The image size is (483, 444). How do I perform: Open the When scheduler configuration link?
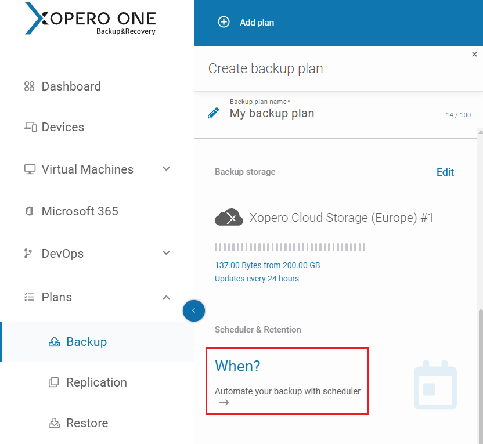[237, 366]
